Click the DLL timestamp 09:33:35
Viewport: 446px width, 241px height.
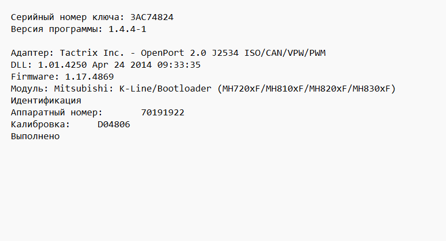[179, 65]
